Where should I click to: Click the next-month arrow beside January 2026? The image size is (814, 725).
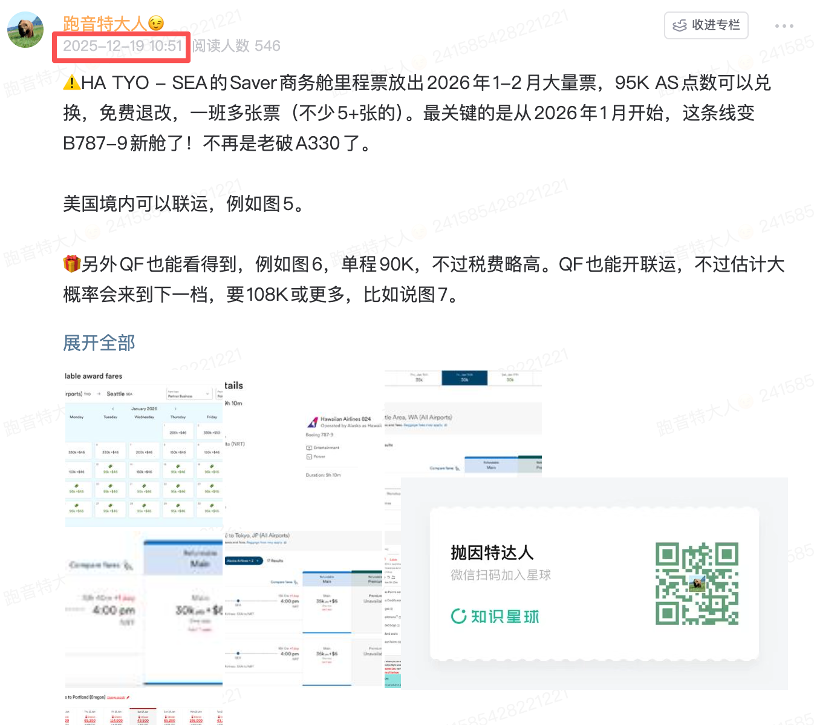coord(175,408)
